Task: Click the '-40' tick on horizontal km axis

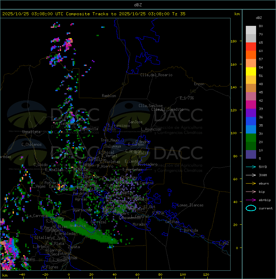Action: pos(22,275)
